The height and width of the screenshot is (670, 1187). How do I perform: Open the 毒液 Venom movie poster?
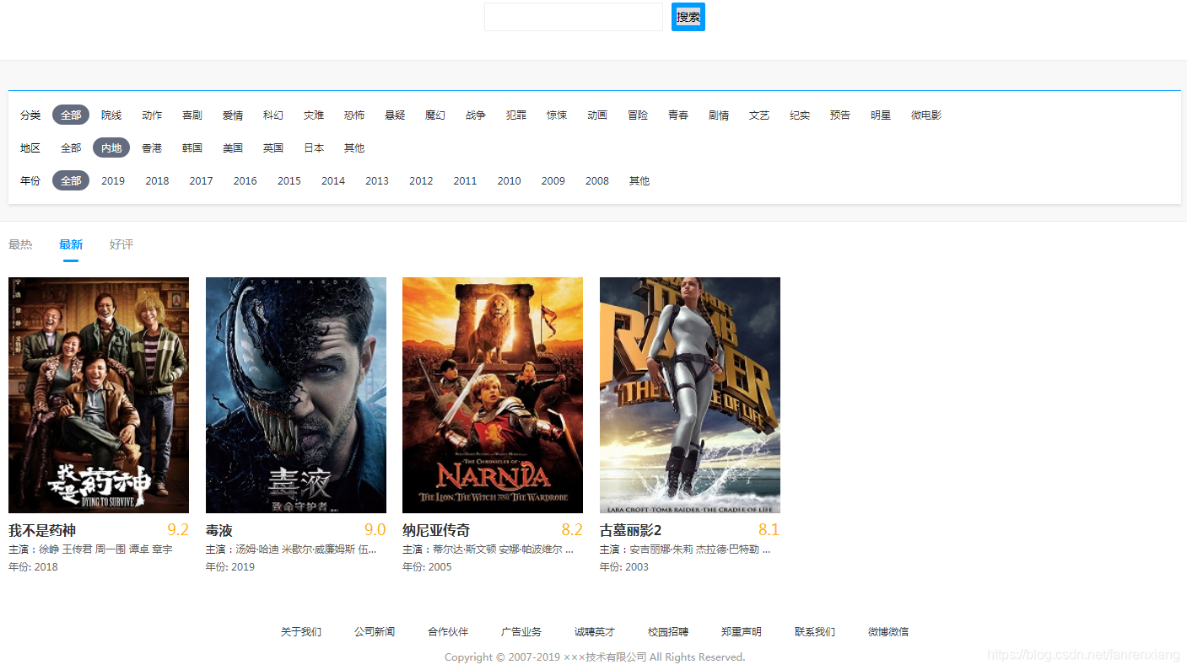point(296,395)
